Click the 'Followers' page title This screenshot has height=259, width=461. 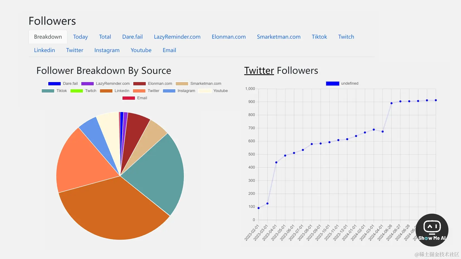point(52,21)
